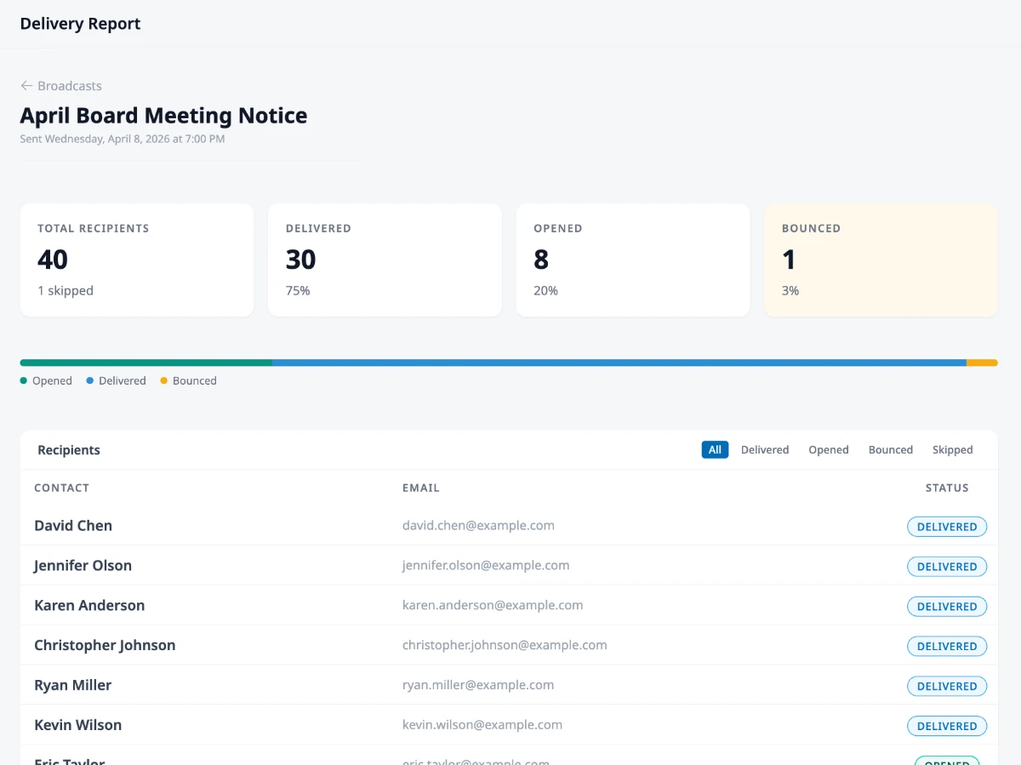
Task: Click the Delivery Report page header
Action: pyautogui.click(x=80, y=24)
